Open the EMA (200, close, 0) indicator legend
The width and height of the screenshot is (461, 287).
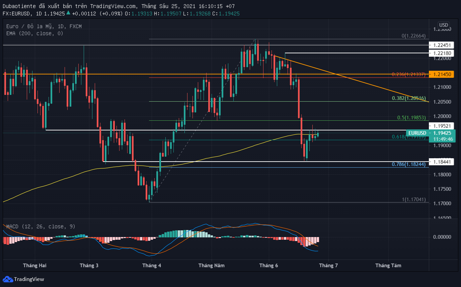[x=35, y=33]
